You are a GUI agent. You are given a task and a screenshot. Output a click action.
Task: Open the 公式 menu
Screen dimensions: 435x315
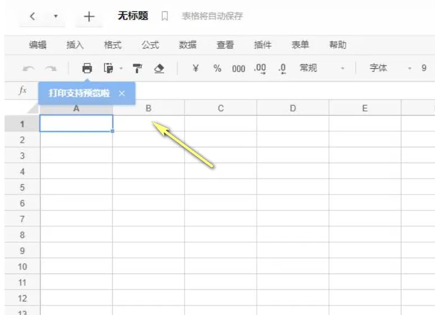point(150,45)
